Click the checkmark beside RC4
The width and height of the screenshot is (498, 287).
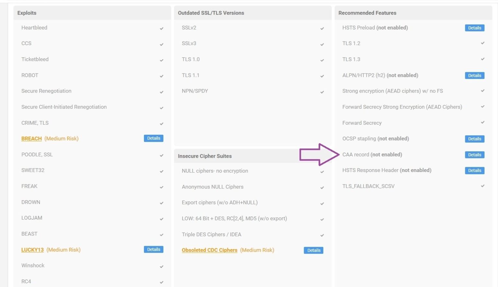pos(161,282)
